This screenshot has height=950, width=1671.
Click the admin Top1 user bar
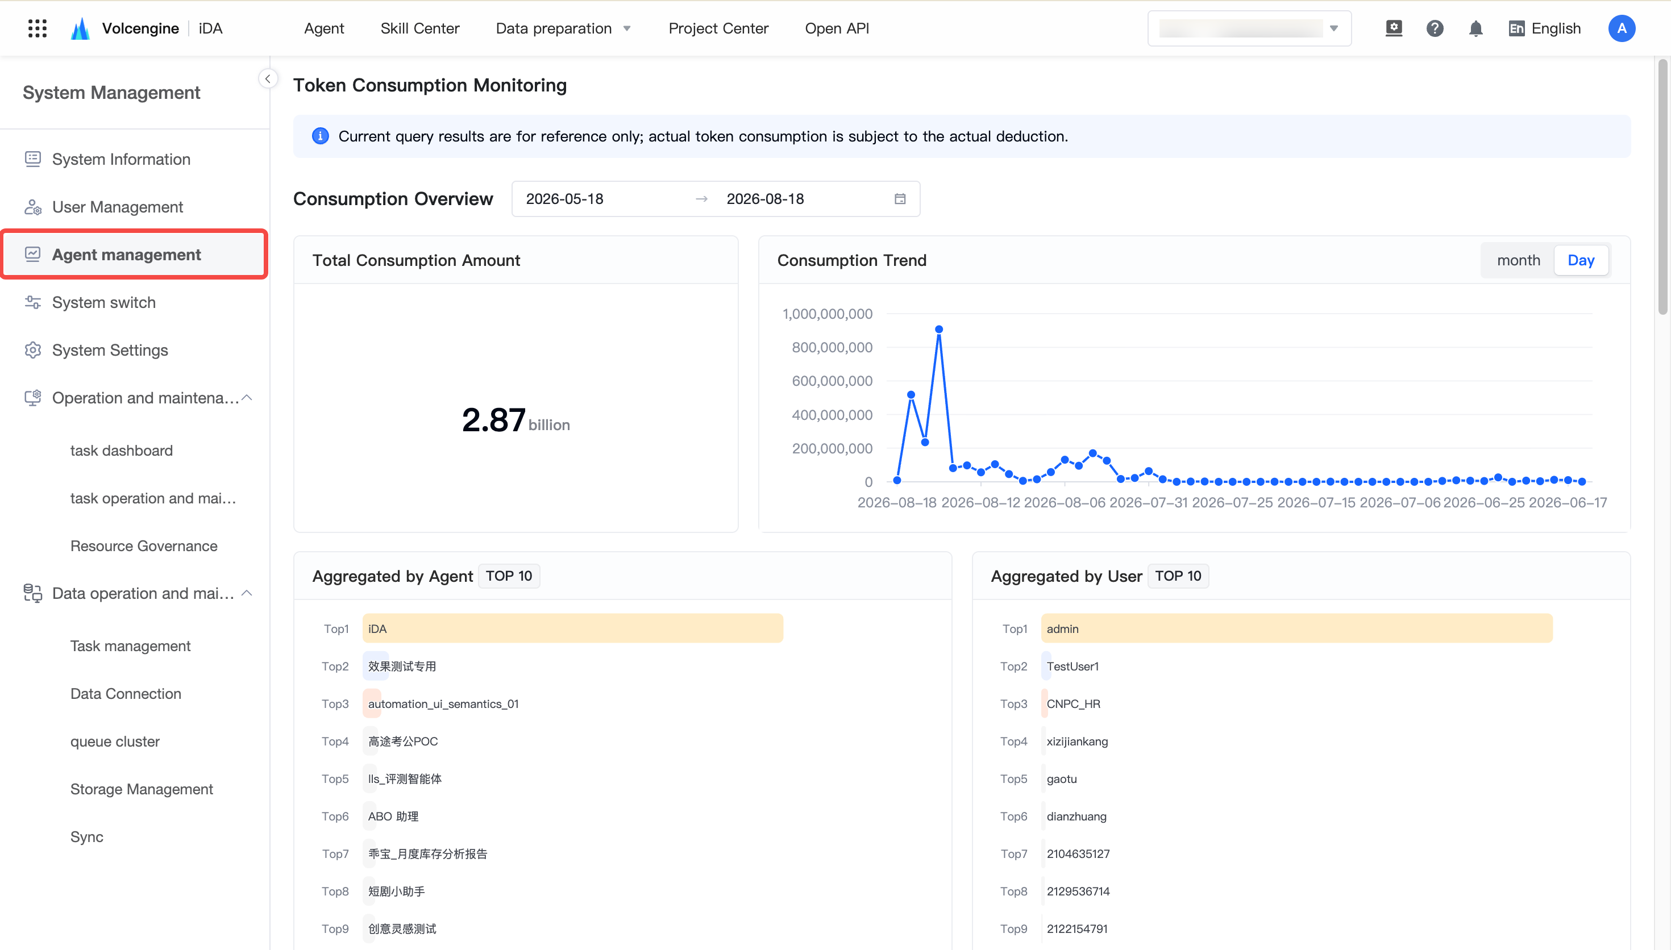[x=1296, y=628]
